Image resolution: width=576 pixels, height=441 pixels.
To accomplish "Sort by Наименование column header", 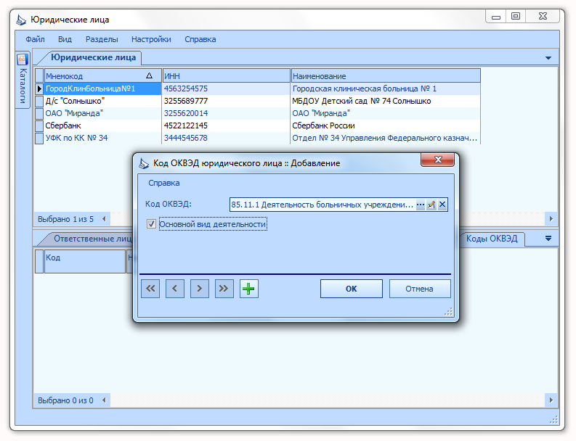I will coord(386,75).
